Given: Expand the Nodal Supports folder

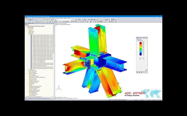Looking at the screenshot, I should coord(29,71).
